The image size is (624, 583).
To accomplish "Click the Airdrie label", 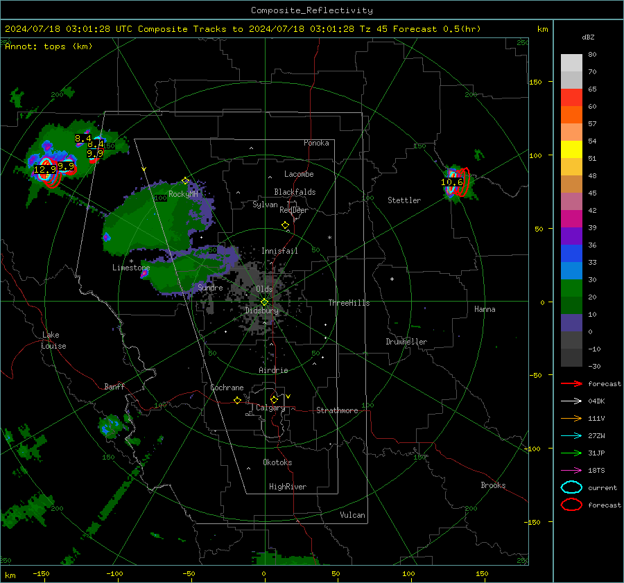I will pyautogui.click(x=273, y=370).
